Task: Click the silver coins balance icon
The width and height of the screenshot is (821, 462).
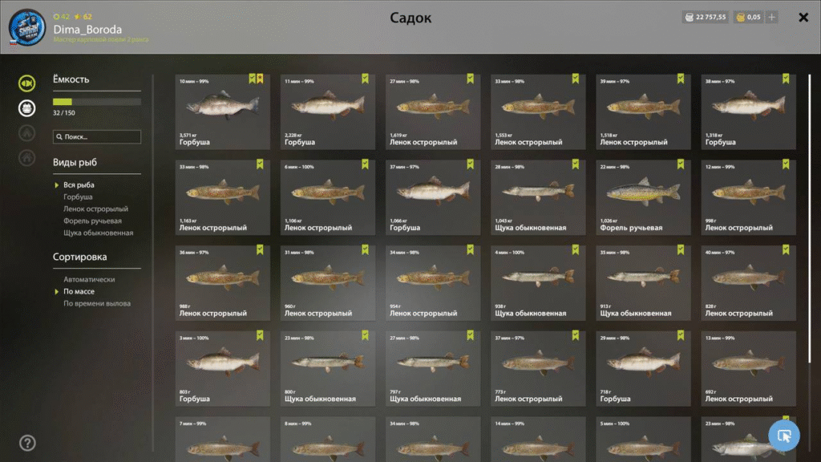Action: click(x=689, y=18)
